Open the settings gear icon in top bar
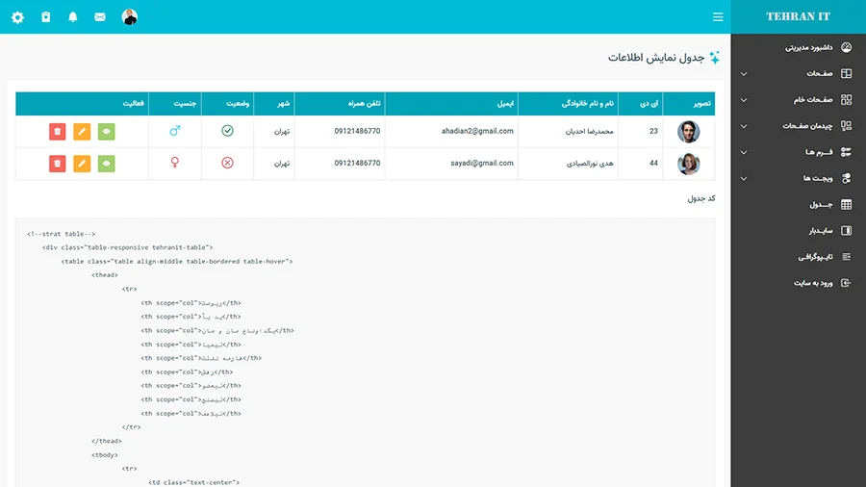 point(17,17)
